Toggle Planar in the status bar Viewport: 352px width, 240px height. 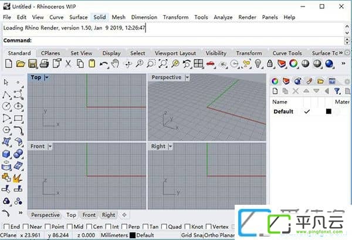point(227,235)
